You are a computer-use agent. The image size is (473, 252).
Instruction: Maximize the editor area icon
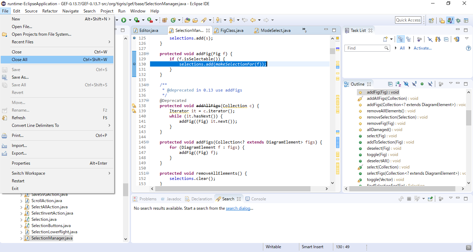click(x=334, y=30)
